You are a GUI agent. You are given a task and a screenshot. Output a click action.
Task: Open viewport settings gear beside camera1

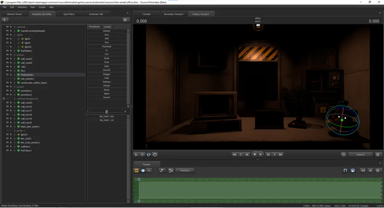378,154
